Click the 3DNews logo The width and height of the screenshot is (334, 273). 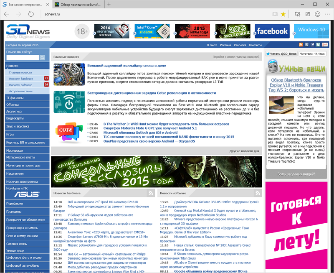[x=28, y=31]
